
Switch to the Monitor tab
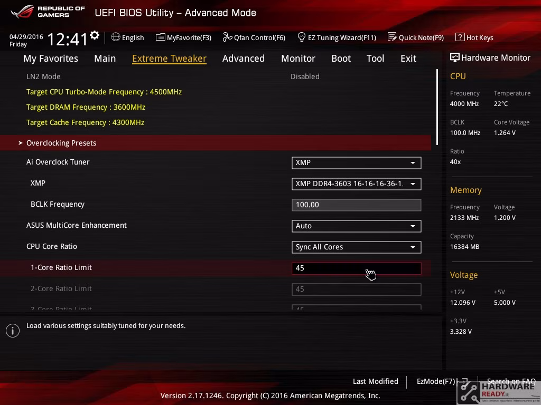tap(298, 59)
